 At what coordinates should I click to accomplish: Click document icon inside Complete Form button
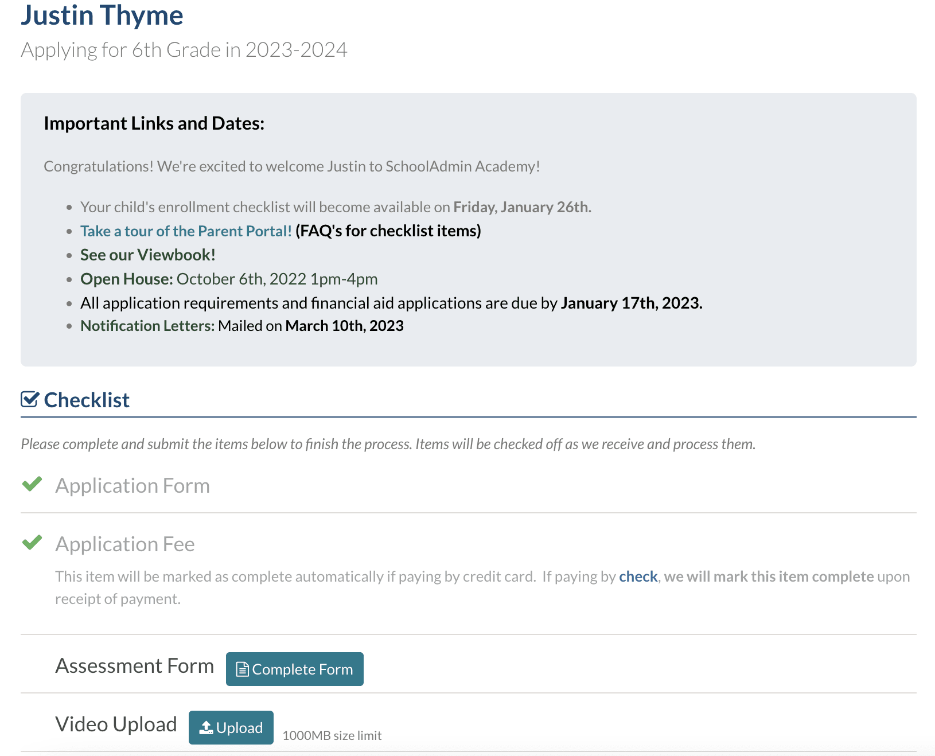click(x=242, y=669)
